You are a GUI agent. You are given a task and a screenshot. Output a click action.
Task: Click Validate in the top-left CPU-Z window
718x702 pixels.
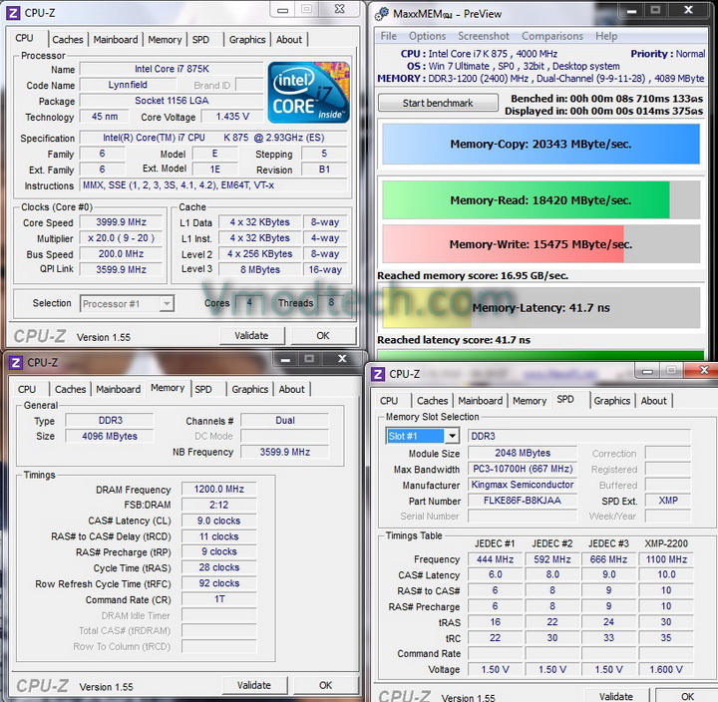click(x=251, y=336)
